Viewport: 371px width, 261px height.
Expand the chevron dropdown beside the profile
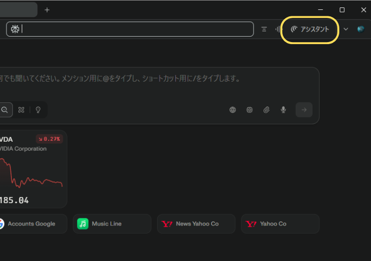[346, 29]
